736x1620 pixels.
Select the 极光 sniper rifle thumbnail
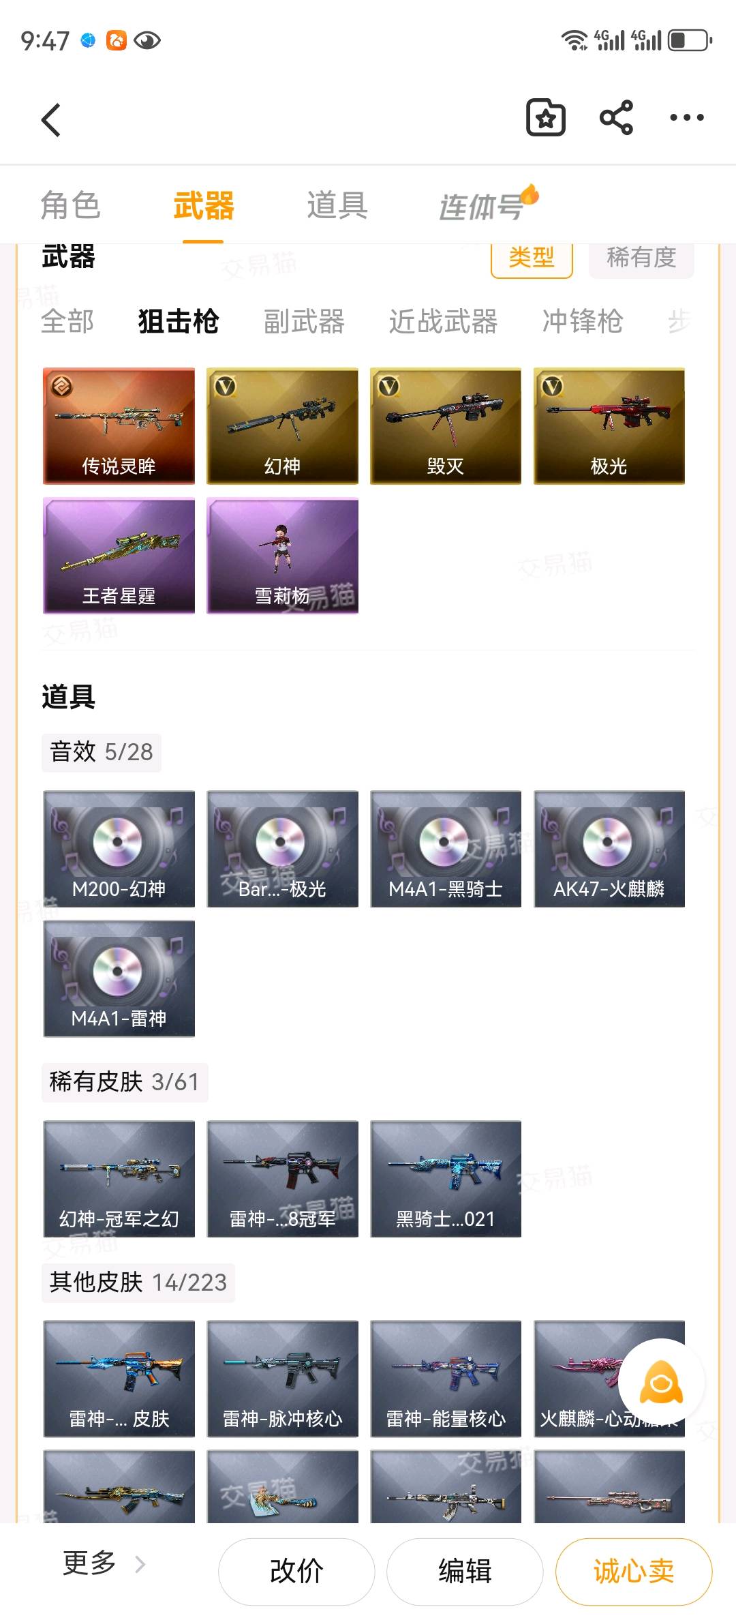point(609,426)
